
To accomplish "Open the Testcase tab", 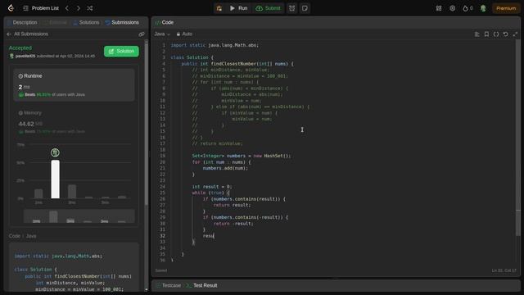I will [x=169, y=285].
